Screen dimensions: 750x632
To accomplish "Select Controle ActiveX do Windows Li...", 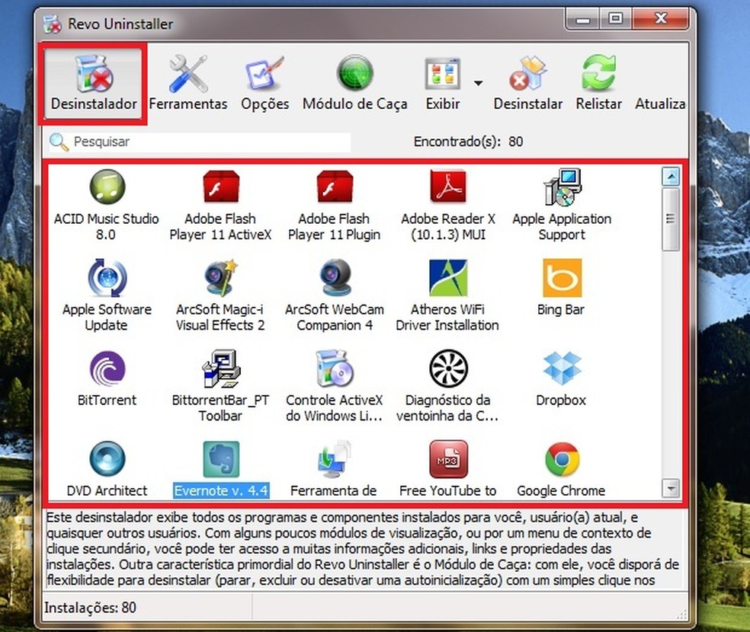I will click(335, 387).
